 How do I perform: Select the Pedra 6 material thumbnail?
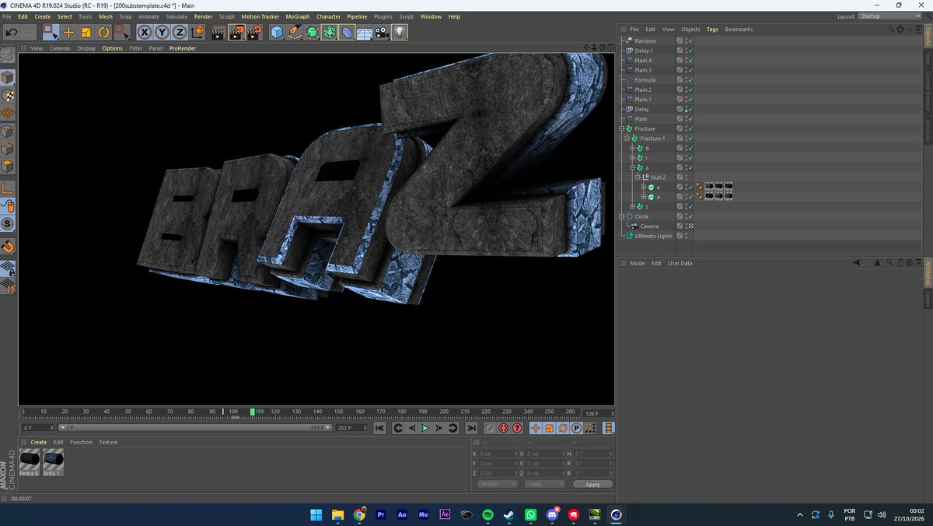tap(30, 462)
